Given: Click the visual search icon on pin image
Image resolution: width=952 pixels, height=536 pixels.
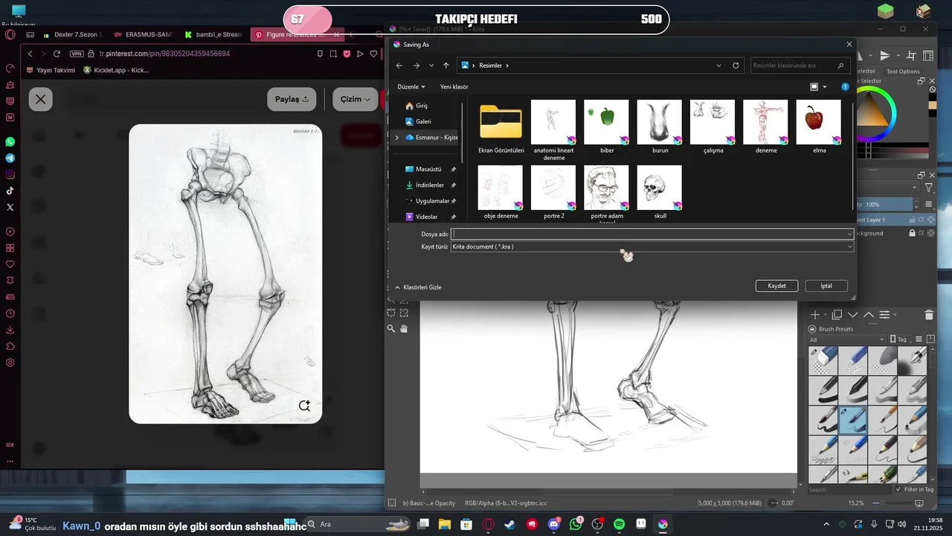Looking at the screenshot, I should (x=304, y=406).
